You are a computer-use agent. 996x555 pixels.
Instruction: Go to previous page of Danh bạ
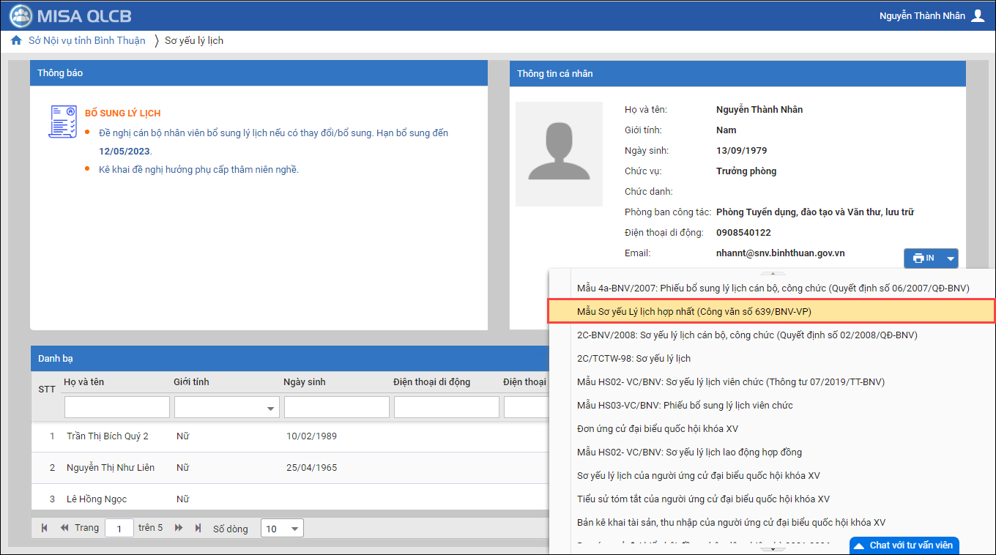pos(64,528)
